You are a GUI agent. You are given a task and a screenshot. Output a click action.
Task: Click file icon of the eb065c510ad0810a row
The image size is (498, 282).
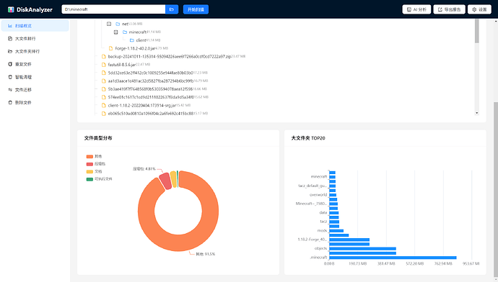point(103,114)
